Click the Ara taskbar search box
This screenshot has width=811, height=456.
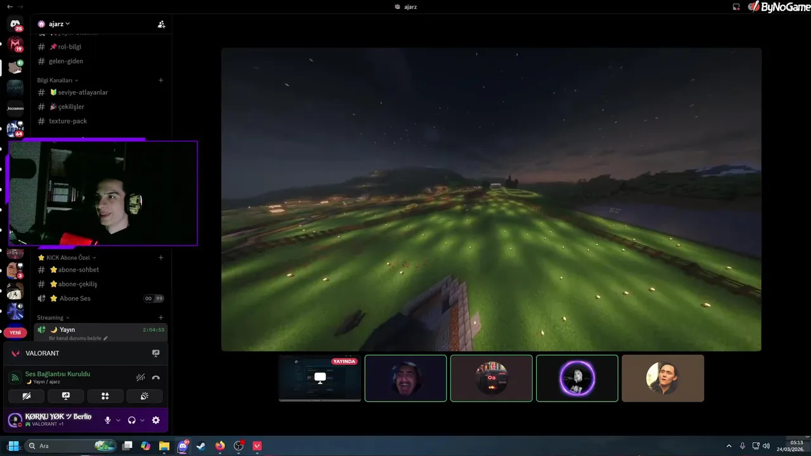(x=71, y=446)
